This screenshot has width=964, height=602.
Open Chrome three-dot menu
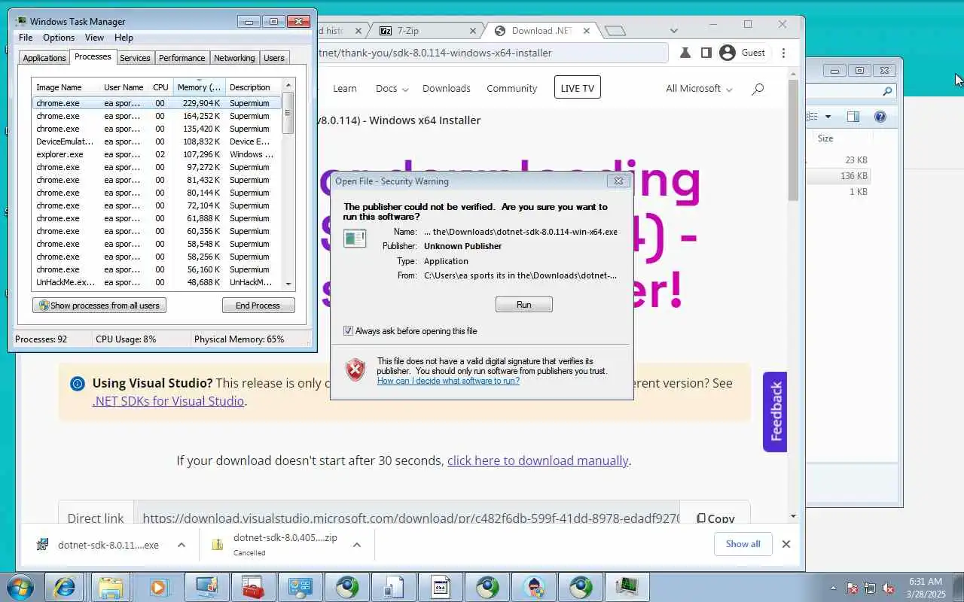point(783,53)
